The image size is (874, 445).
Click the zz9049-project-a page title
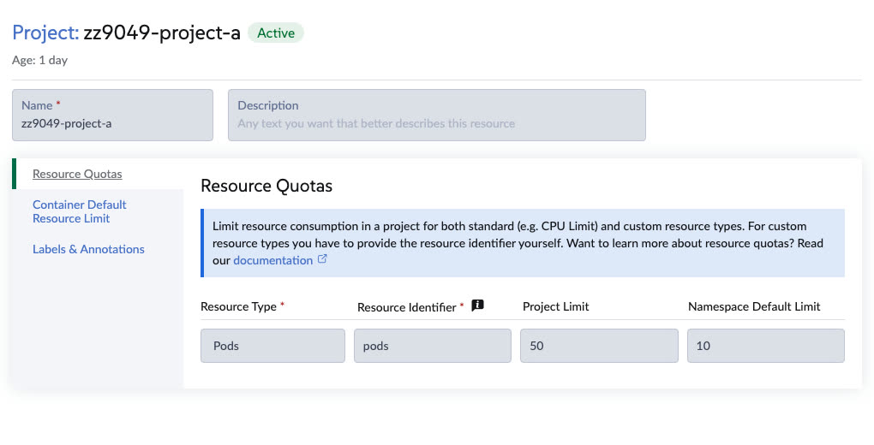[x=162, y=33]
